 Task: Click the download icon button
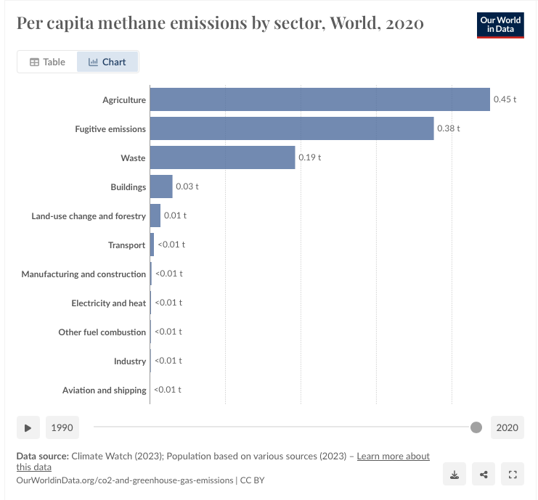[455, 475]
